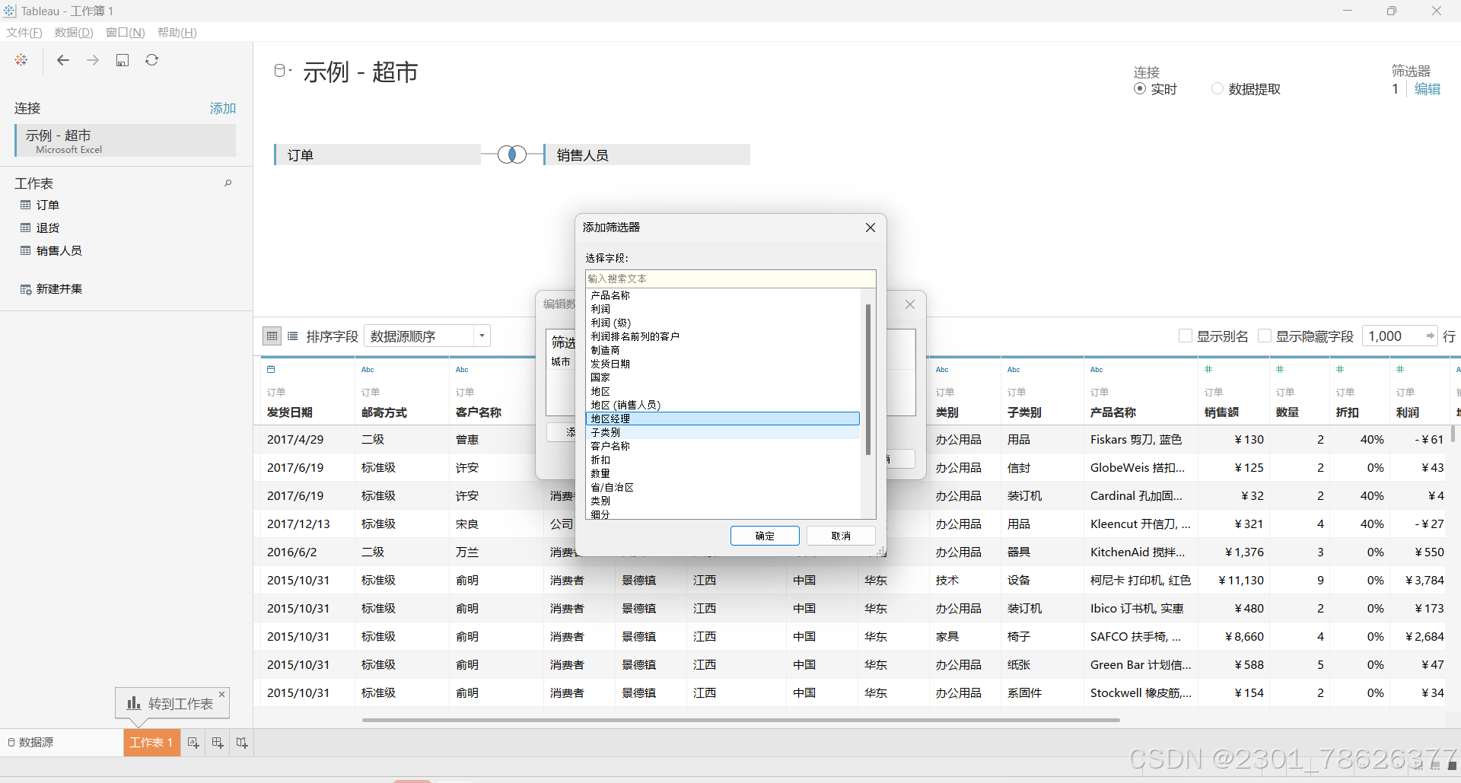Click the new story icon at bottom

241,743
